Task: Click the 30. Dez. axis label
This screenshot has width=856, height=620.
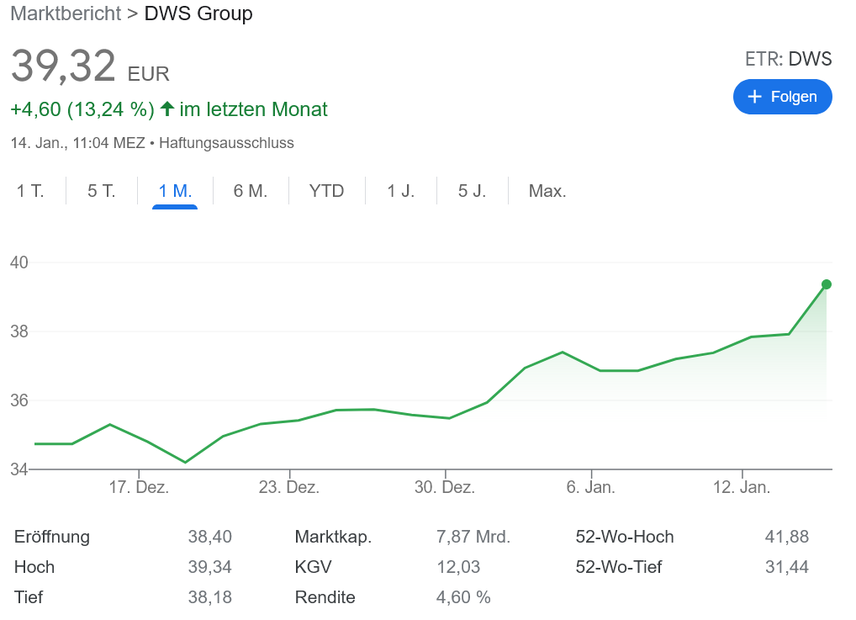Action: (x=444, y=487)
